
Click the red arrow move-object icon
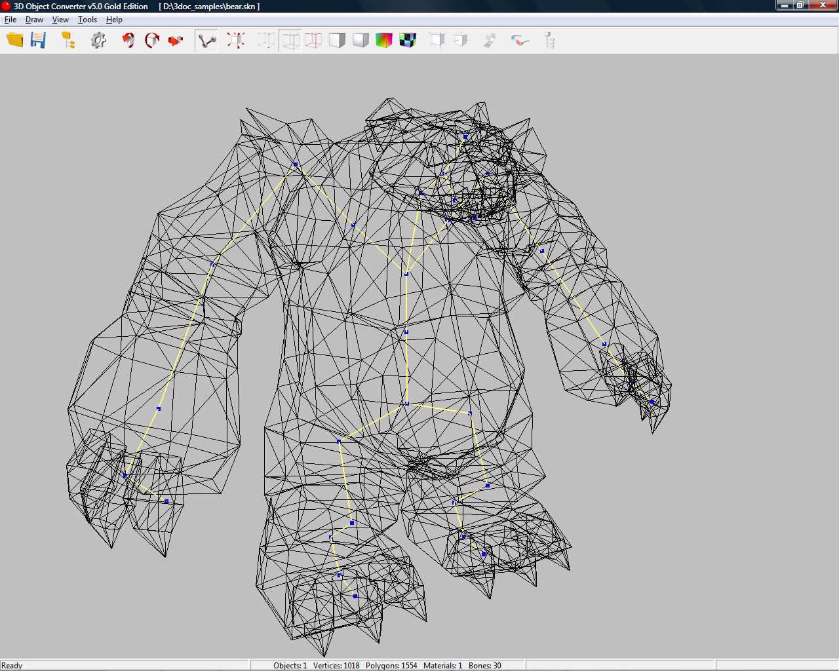coord(176,41)
